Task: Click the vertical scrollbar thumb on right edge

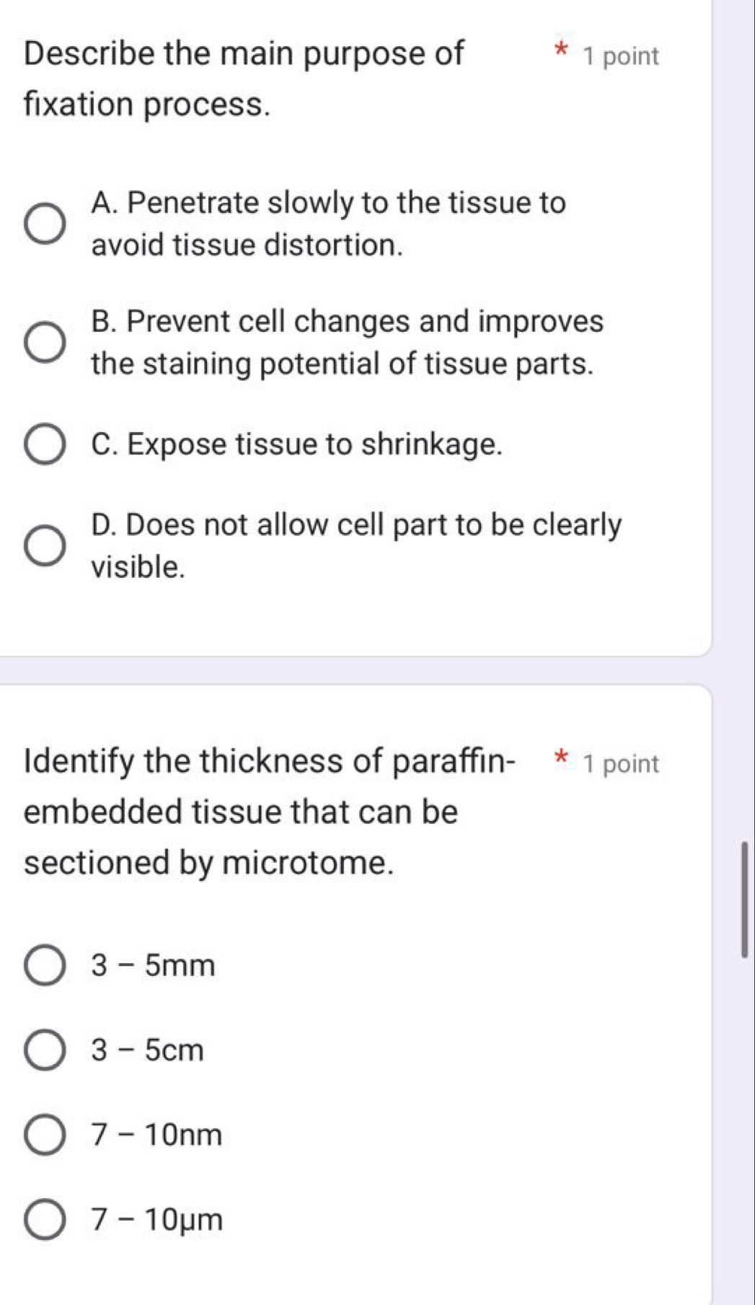Action: [744, 899]
